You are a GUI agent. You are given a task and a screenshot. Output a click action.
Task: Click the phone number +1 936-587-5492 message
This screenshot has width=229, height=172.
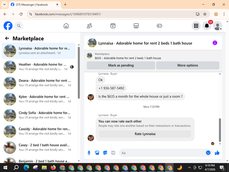(111, 88)
